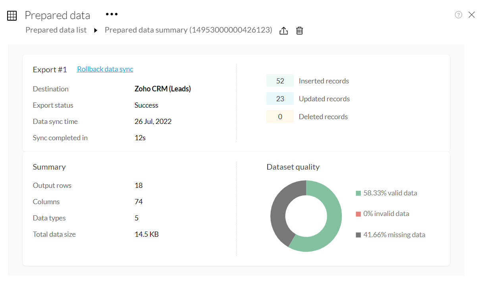The width and height of the screenshot is (478, 286).
Task: Click the Prepared data table grid icon
Action: coord(12,15)
